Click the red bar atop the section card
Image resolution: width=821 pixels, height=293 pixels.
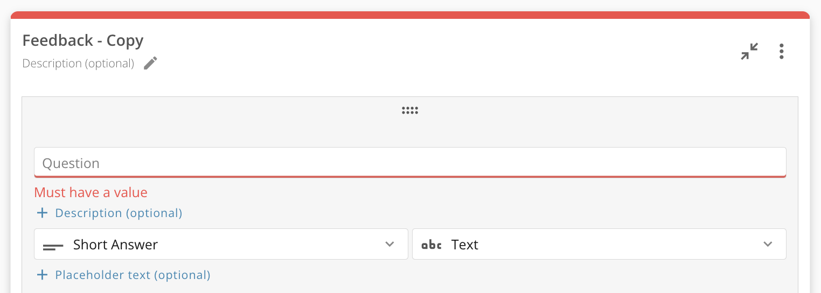click(x=410, y=15)
